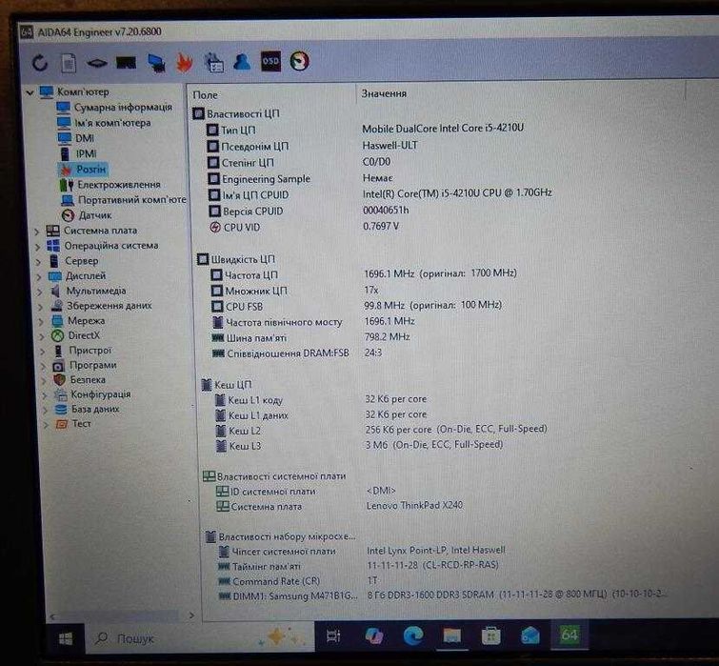Expand the Сервер node
The image size is (719, 666).
point(38,261)
